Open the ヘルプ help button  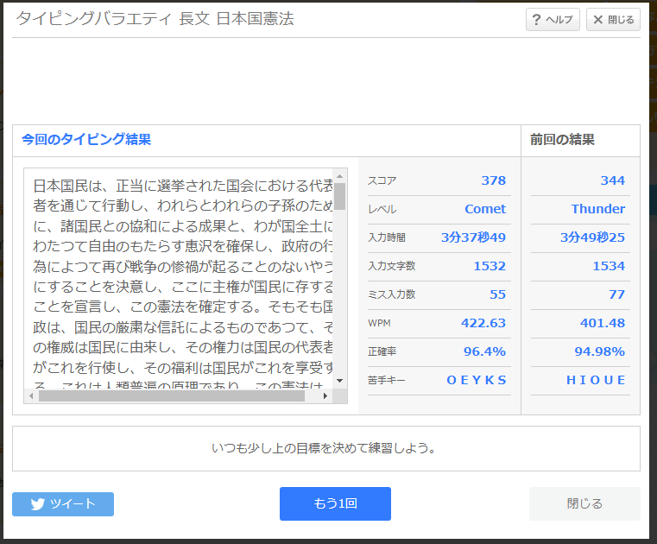(x=553, y=20)
